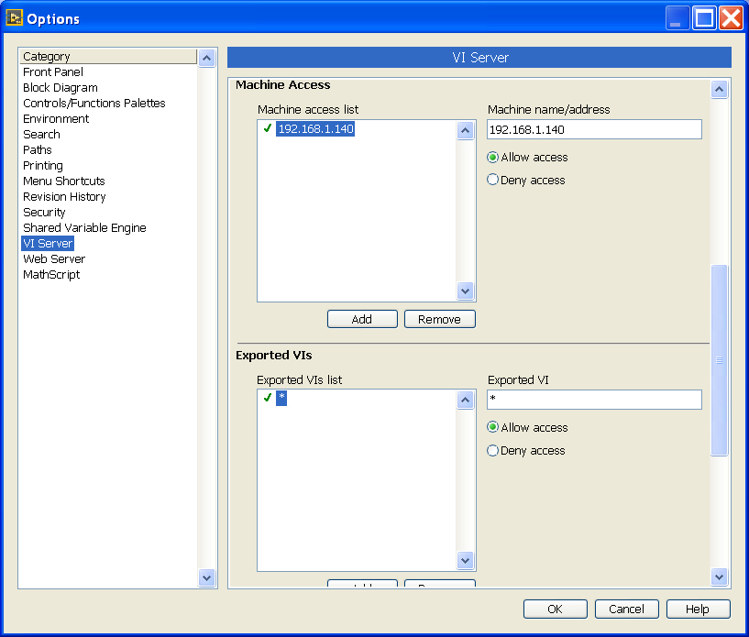Click the Exported VI text field
749x637 pixels.
coord(594,400)
